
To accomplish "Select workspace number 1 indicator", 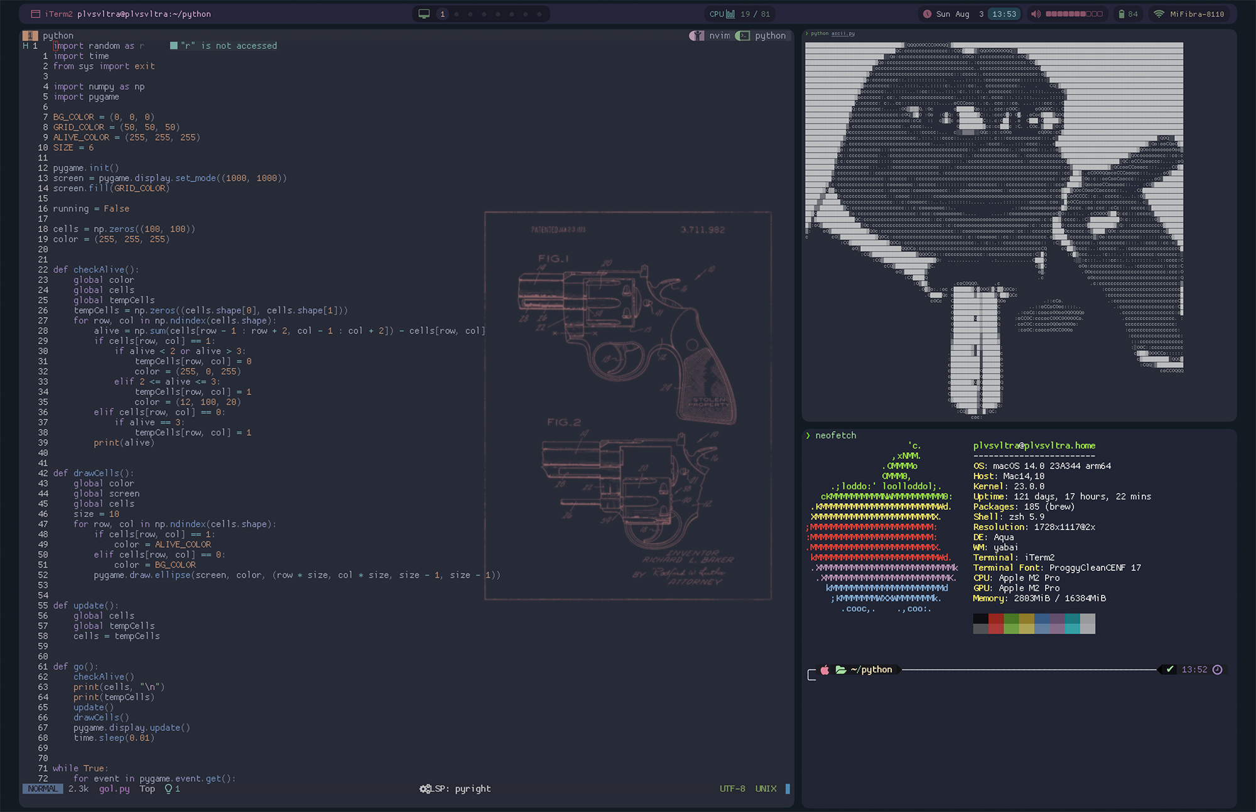I will (442, 14).
